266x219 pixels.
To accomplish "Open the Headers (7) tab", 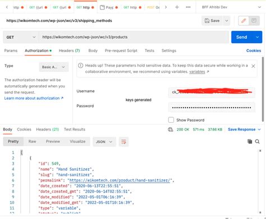I will (69, 50).
